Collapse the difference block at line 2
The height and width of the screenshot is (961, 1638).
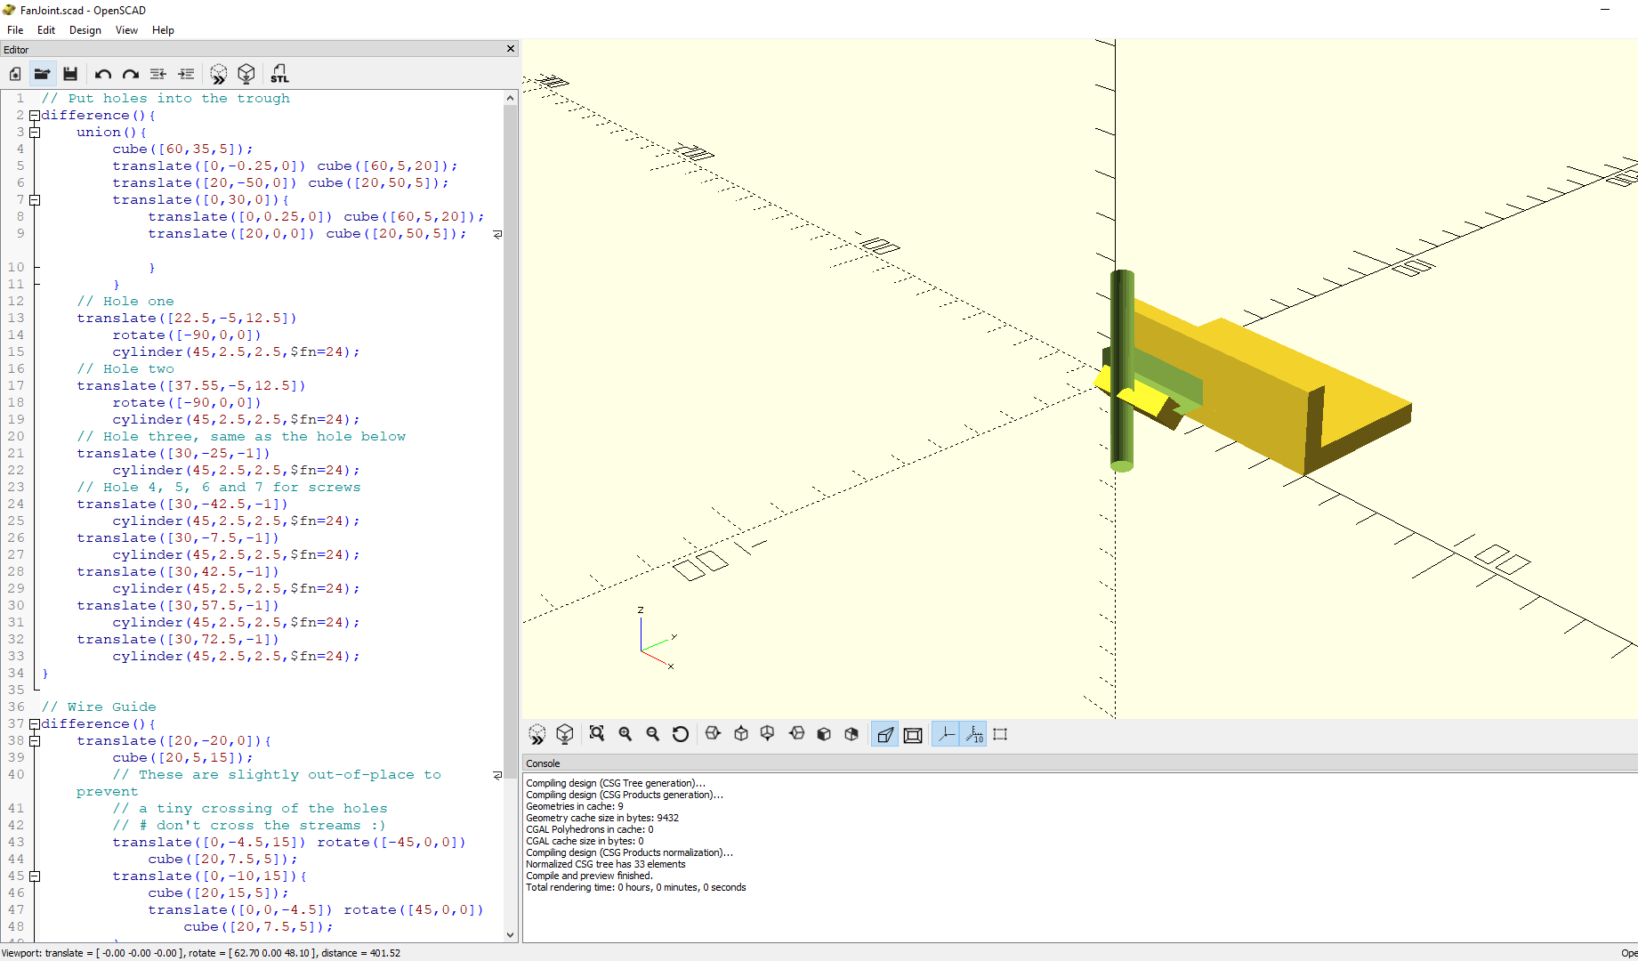tap(35, 116)
